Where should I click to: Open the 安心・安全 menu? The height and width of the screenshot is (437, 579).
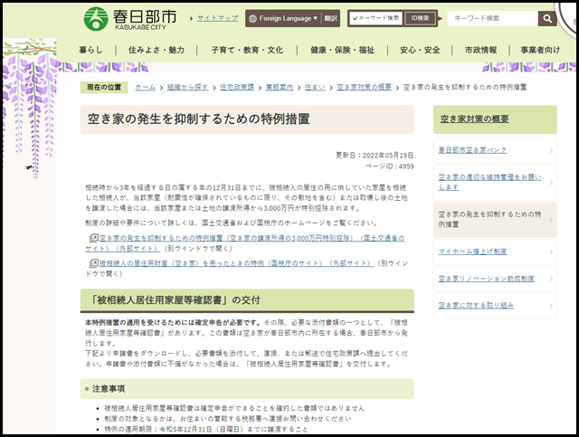420,50
